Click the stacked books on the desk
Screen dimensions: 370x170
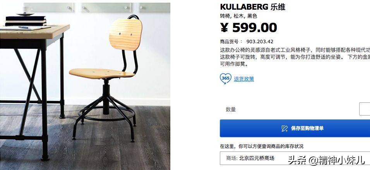point(26,21)
